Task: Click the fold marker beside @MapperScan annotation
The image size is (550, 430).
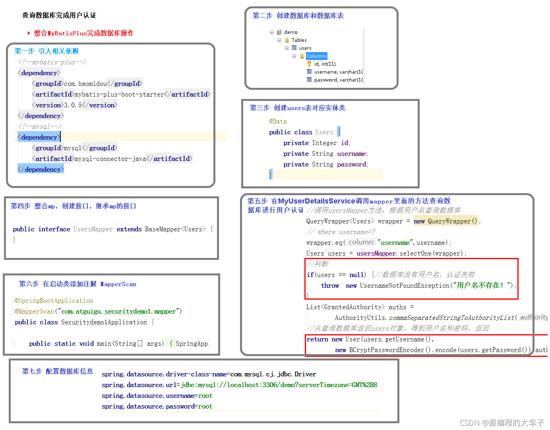Action: tap(13, 312)
